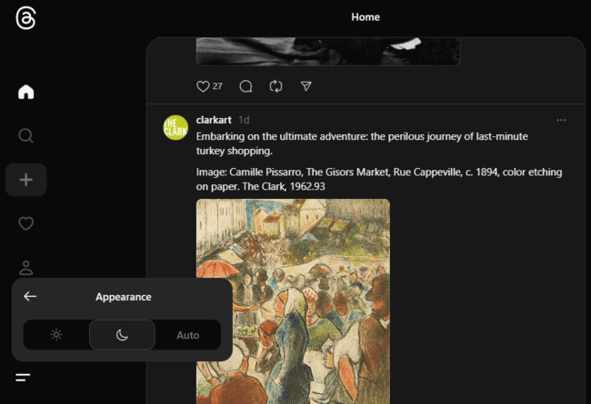This screenshot has width=591, height=404.
Task: Open the black-and-white image above the likes
Action: click(328, 51)
